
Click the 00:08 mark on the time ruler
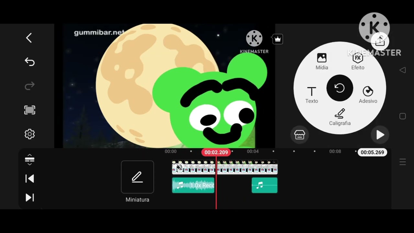[335, 151]
